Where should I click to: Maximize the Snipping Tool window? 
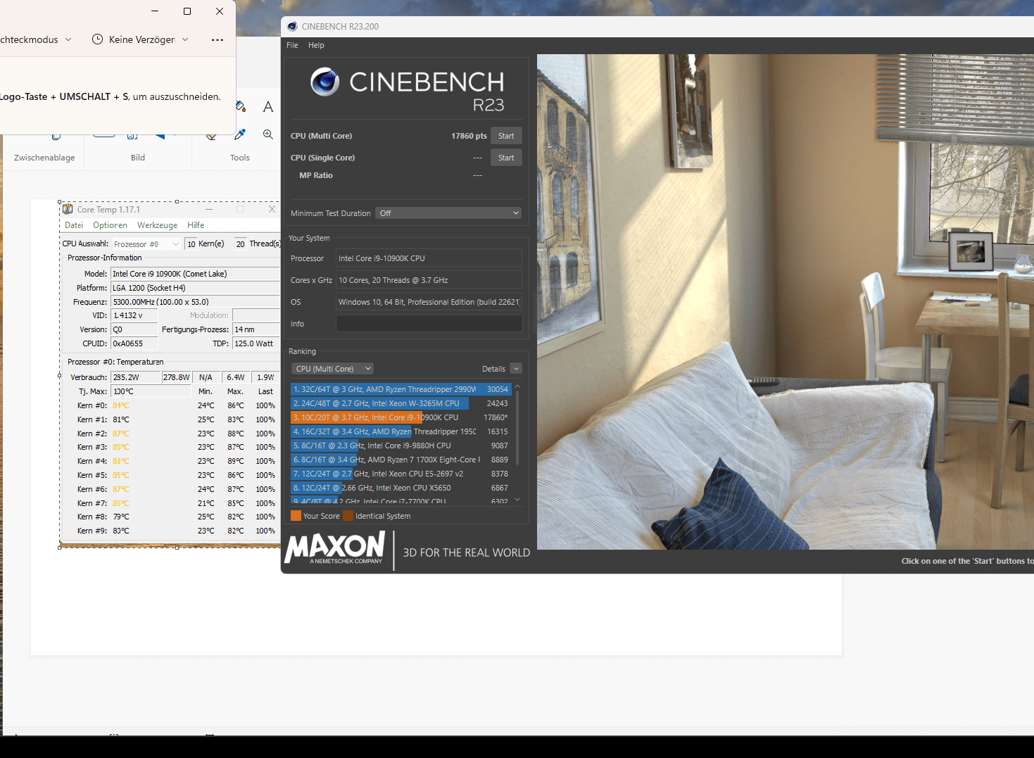187,11
